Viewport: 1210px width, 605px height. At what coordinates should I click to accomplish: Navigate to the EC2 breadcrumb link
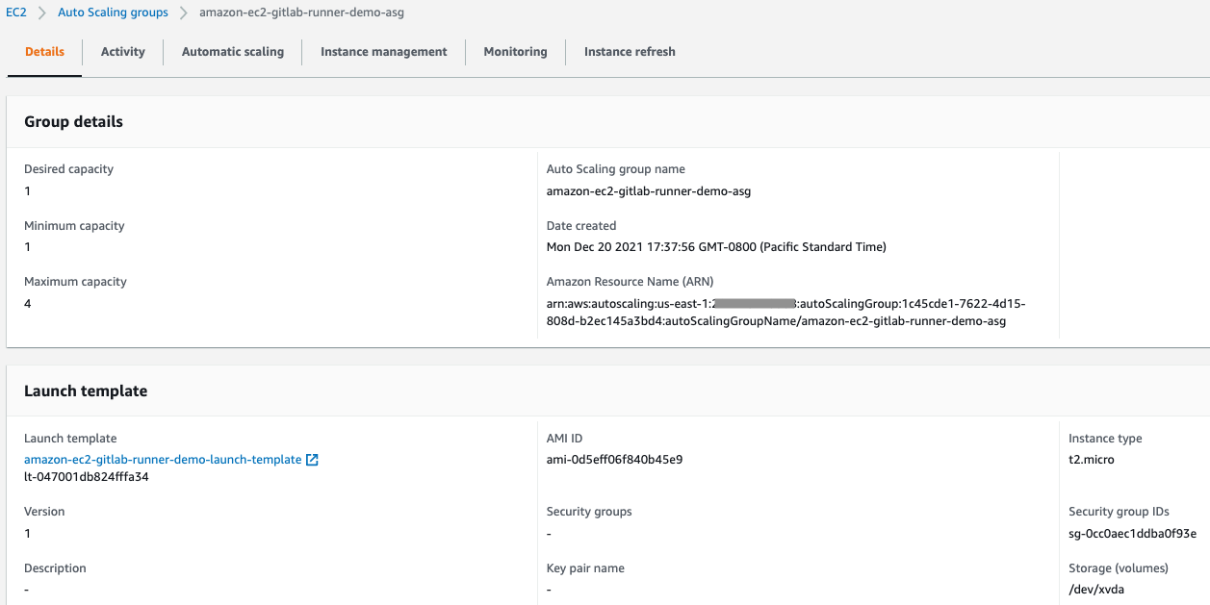pos(14,13)
